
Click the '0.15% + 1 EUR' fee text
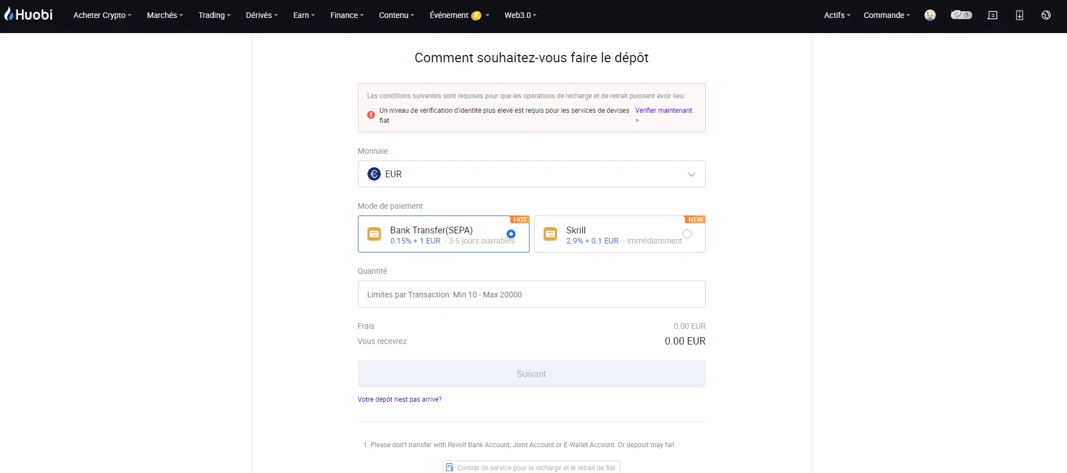(415, 241)
